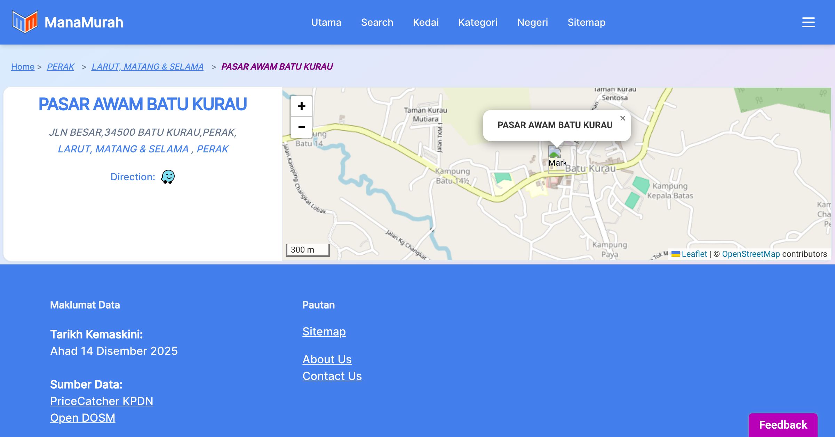Open PriceCatcher KPDN source link

(x=101, y=401)
